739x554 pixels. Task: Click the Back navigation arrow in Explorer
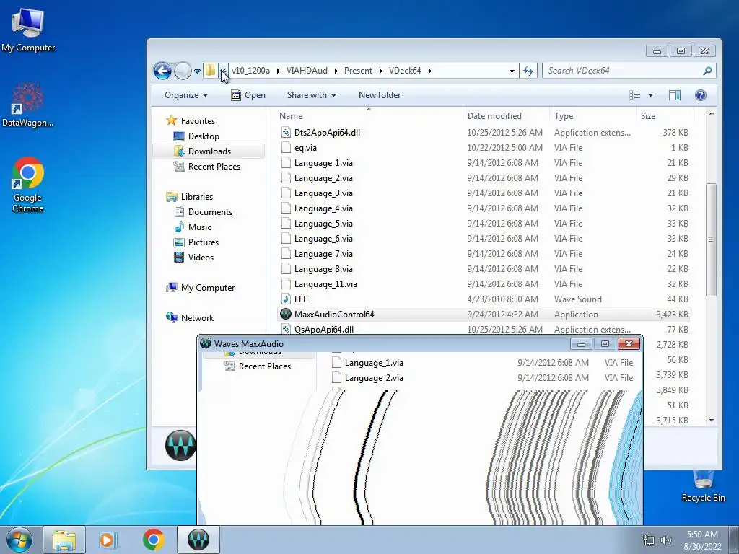[162, 71]
